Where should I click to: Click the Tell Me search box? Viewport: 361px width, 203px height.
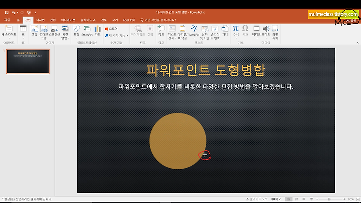pyautogui.click(x=158, y=20)
